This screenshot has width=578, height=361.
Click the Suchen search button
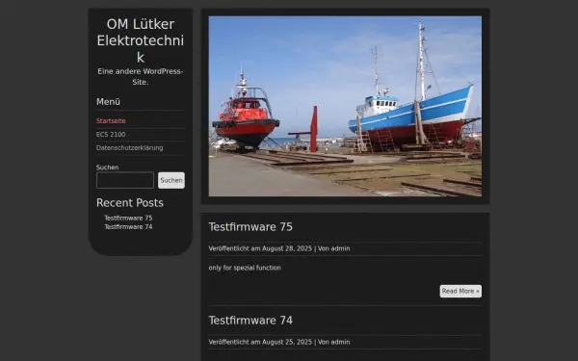coord(171,180)
